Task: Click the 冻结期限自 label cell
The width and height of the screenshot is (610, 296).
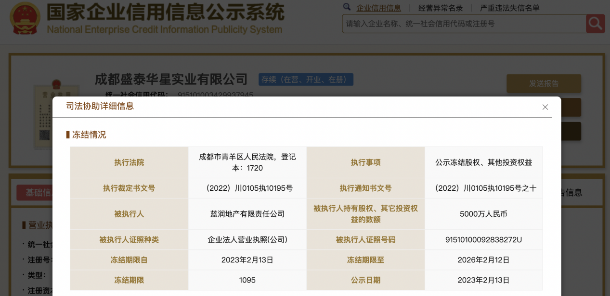Action: coord(129,260)
